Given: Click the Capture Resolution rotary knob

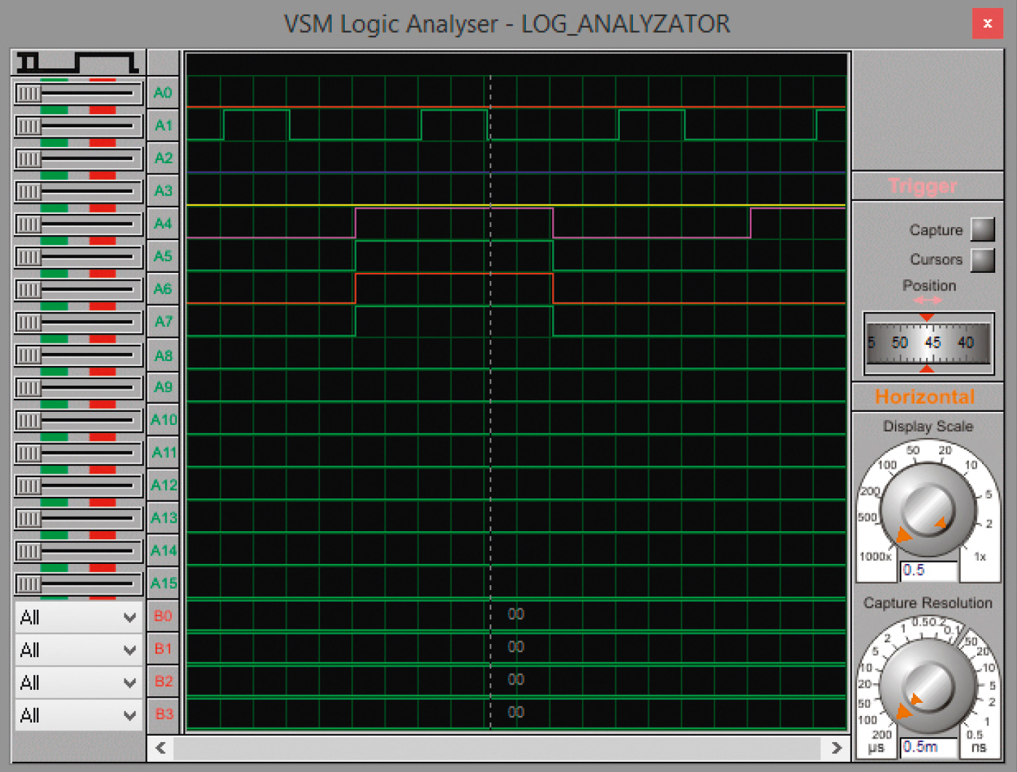Looking at the screenshot, I should point(927,685).
